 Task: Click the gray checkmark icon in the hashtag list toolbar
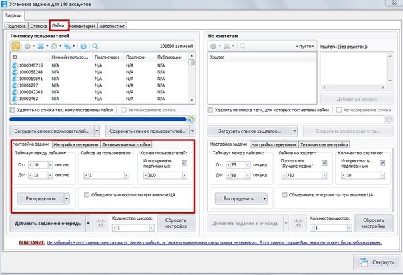[x=213, y=47]
